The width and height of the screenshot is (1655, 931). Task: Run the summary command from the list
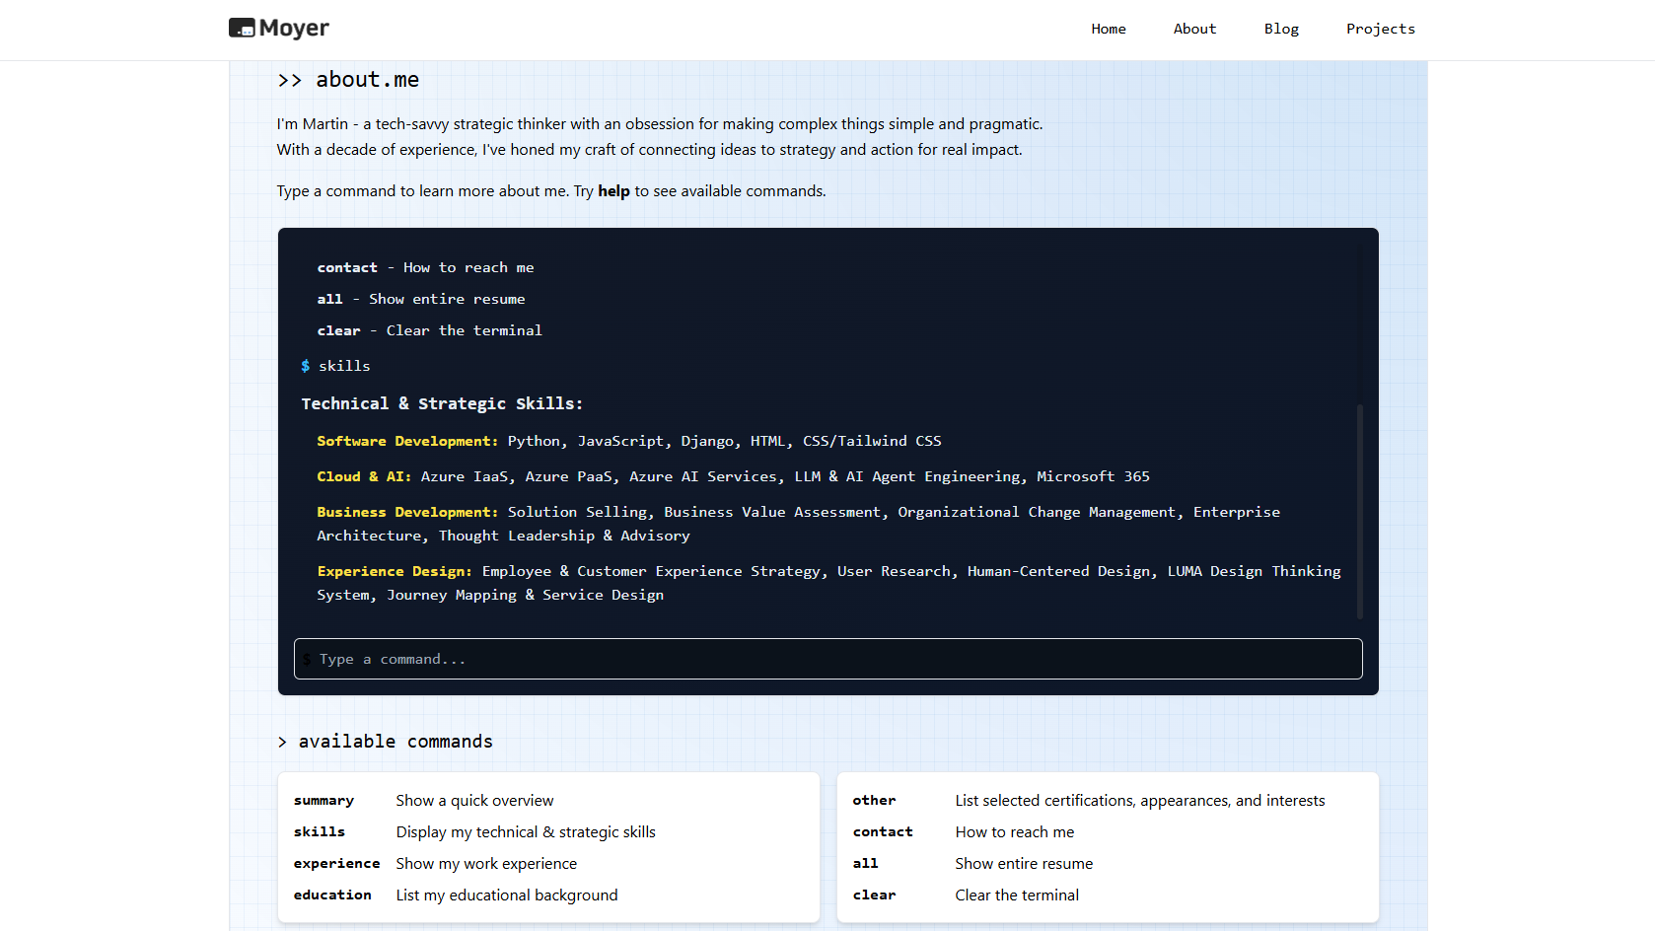coord(324,801)
